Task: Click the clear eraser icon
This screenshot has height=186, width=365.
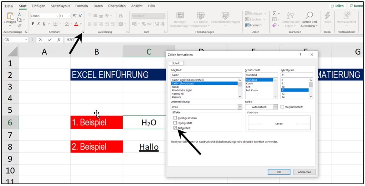Action: click(275, 25)
